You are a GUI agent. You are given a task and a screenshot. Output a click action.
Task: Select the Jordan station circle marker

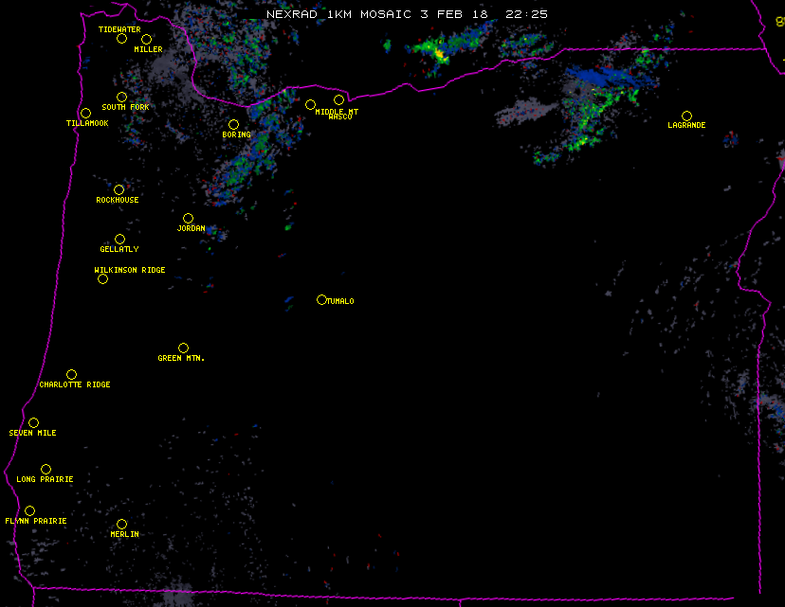(x=188, y=219)
